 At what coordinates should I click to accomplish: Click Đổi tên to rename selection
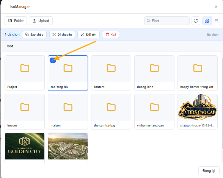pyautogui.click(x=88, y=34)
